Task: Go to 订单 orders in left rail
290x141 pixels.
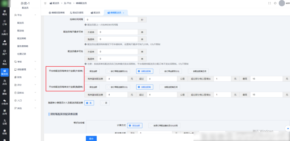Action: coord(5,22)
